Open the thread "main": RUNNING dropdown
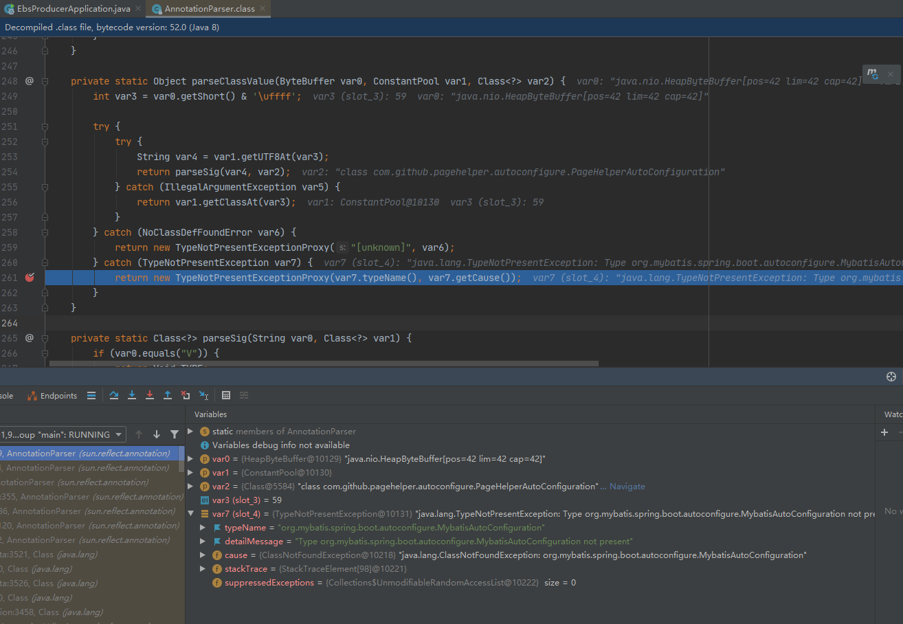The width and height of the screenshot is (903, 624). click(x=63, y=434)
